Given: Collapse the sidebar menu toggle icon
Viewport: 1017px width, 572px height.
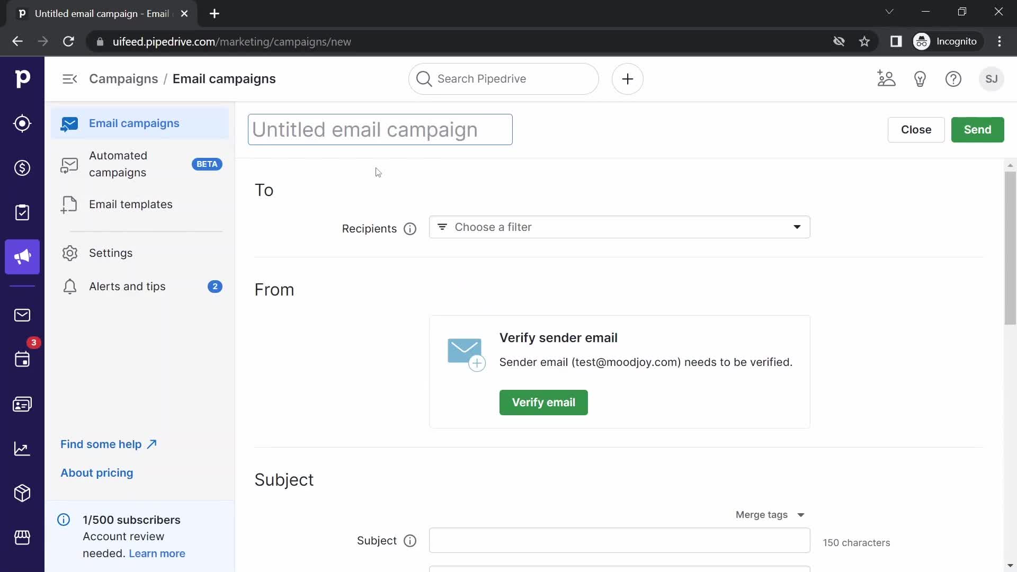Looking at the screenshot, I should [x=70, y=79].
